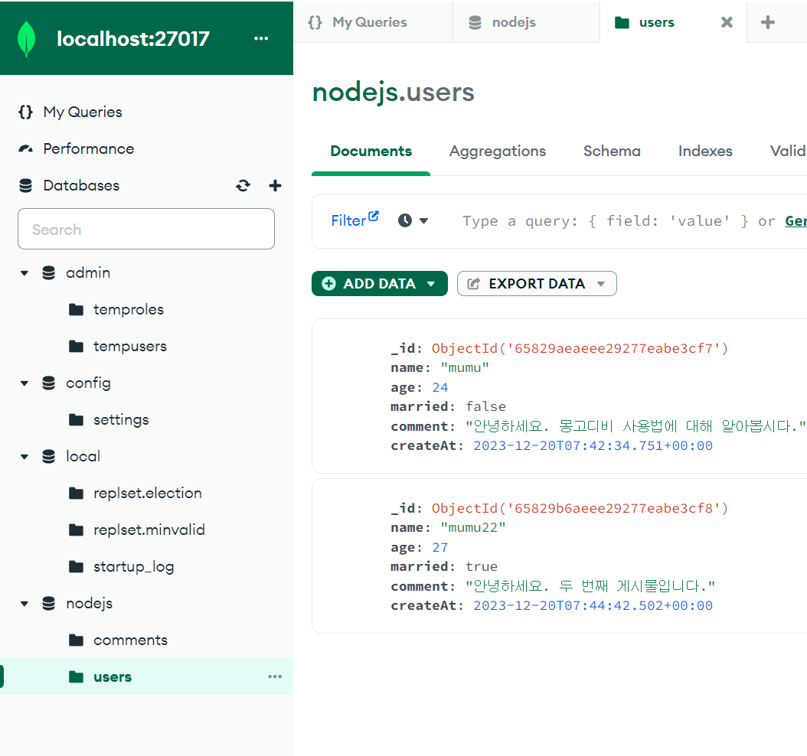Collapse the nodejs database tree

click(25, 604)
